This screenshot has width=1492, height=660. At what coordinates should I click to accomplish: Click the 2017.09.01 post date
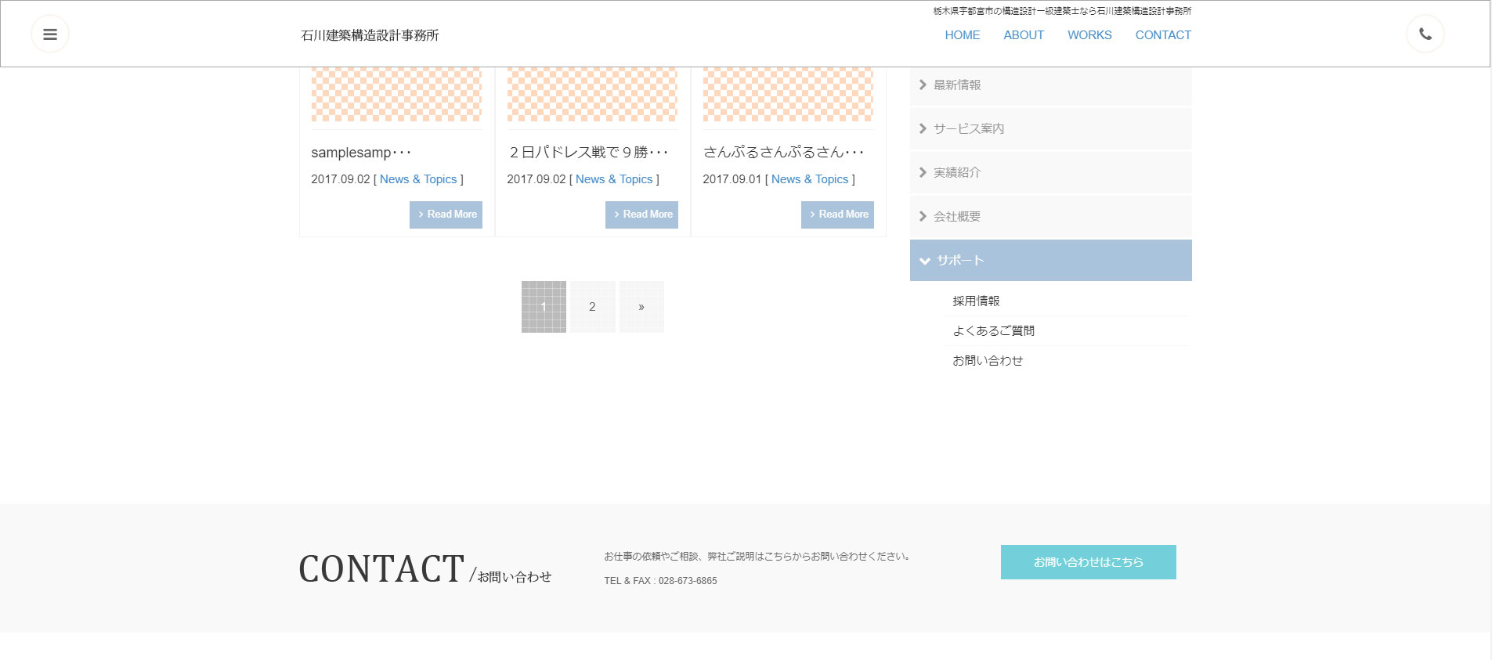[732, 179]
